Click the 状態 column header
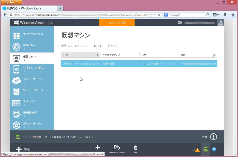 point(159,55)
